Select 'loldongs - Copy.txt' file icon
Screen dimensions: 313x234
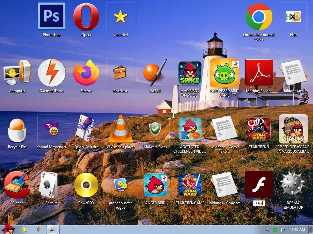click(224, 185)
